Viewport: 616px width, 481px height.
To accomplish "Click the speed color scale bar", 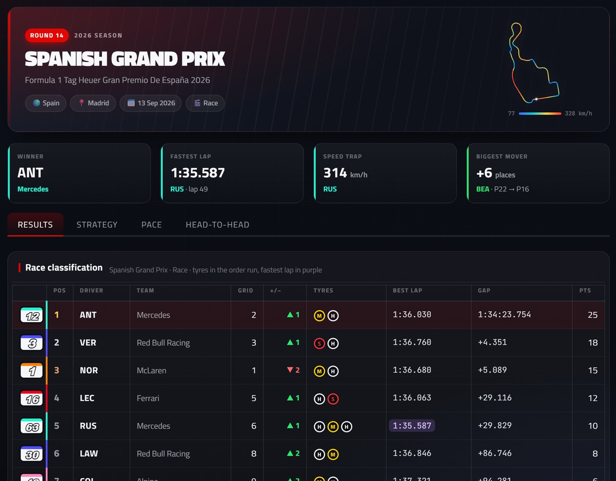I will pyautogui.click(x=540, y=114).
